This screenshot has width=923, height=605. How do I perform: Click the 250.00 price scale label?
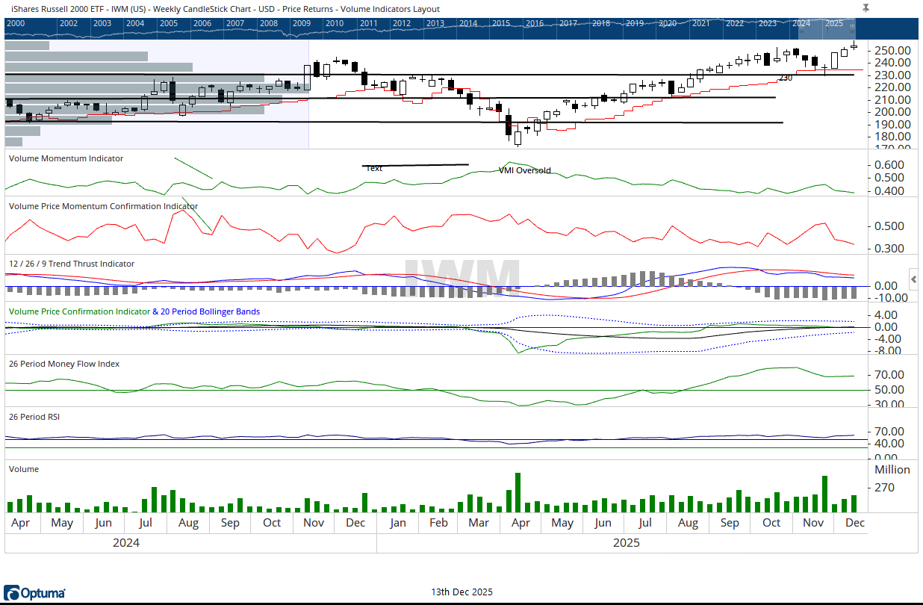[x=892, y=50]
